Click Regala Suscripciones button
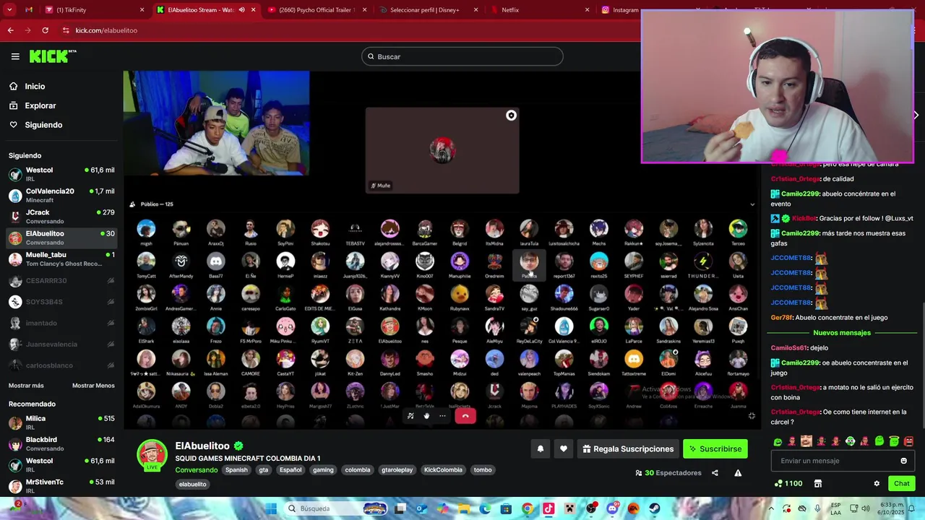Viewport: 925px width, 520px height. click(628, 448)
